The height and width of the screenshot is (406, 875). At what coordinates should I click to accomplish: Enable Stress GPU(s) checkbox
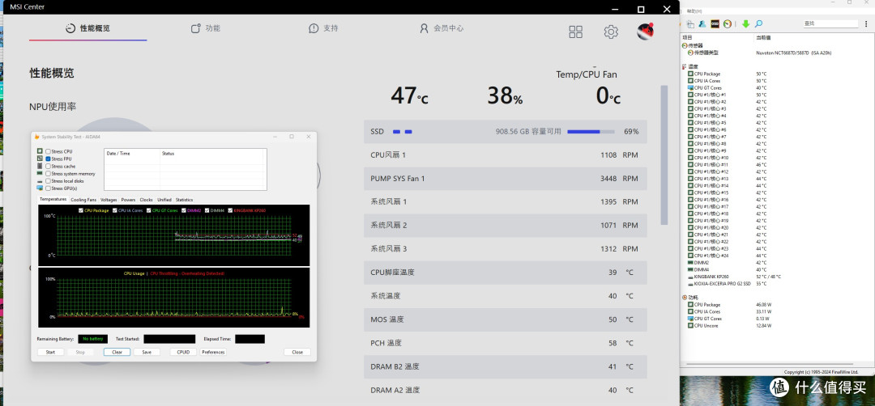pyautogui.click(x=48, y=188)
